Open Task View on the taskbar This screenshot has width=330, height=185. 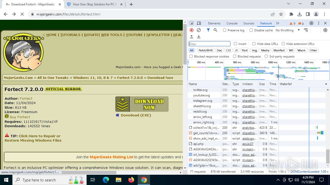coord(93,180)
